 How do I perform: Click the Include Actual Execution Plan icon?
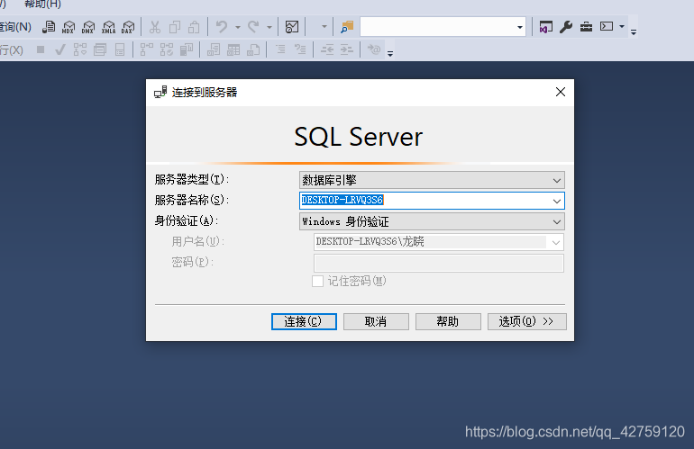pos(147,49)
